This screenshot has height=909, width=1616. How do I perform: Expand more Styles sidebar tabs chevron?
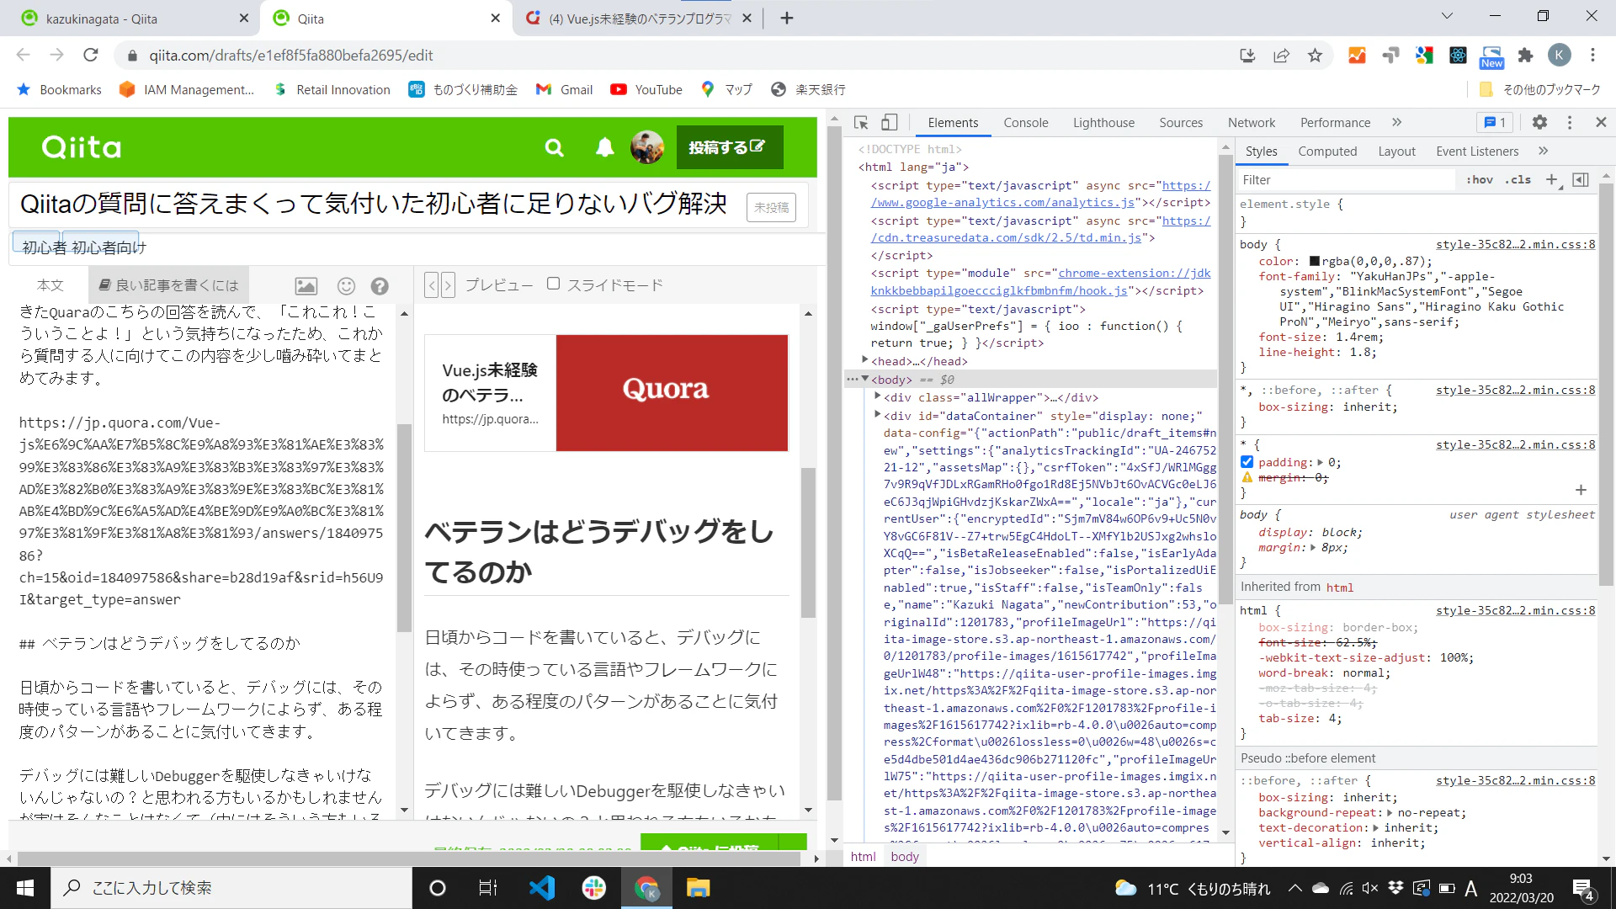coord(1543,151)
